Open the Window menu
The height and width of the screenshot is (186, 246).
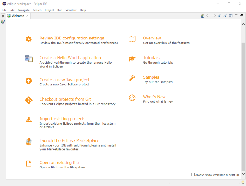tap(71, 10)
